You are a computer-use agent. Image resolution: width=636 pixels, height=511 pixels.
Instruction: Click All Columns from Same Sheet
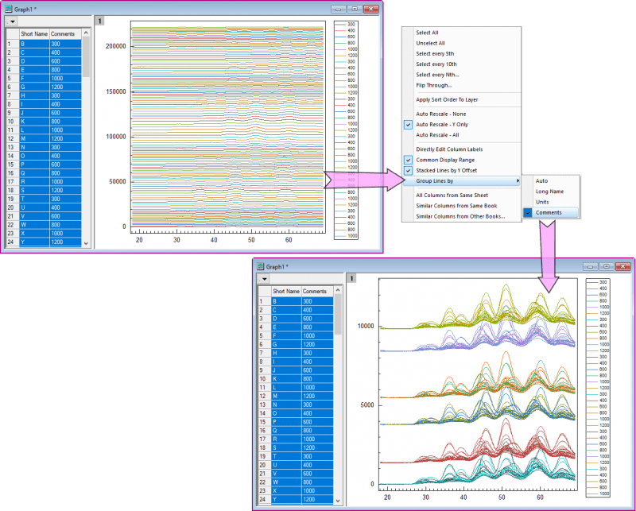[x=452, y=195]
